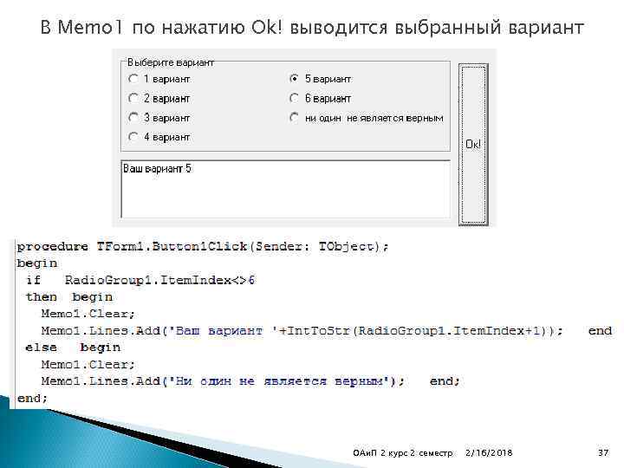Choose 'ни один не является верным' option

pyautogui.click(x=294, y=117)
